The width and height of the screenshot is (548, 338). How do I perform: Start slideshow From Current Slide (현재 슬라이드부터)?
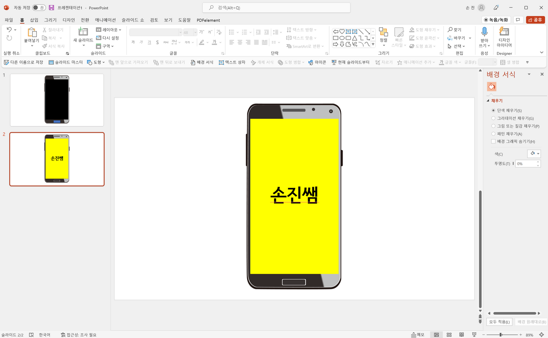(350, 62)
